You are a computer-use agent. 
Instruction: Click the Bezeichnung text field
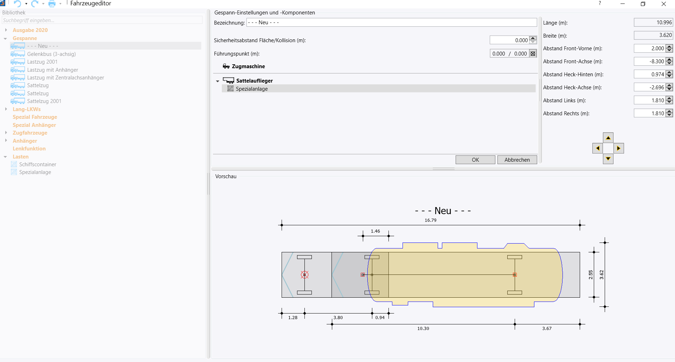[x=392, y=22]
